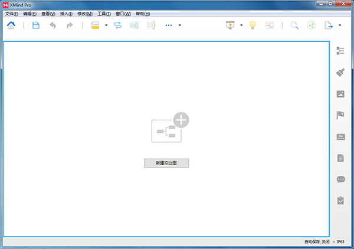Click the Undo arrow
Screen dimensions: 354x249
tap(53, 25)
